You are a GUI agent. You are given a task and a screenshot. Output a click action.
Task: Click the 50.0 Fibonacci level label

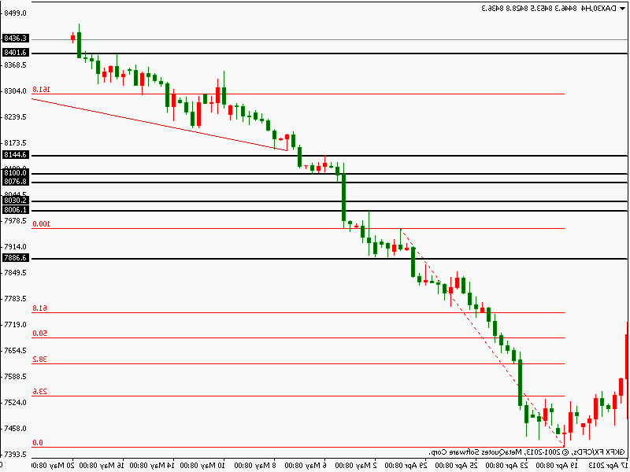[40, 334]
